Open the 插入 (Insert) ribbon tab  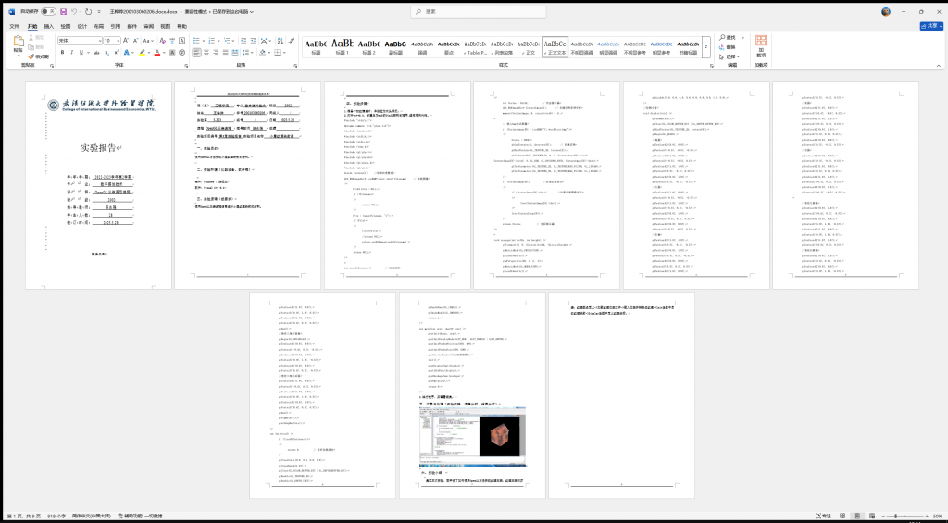click(50, 26)
